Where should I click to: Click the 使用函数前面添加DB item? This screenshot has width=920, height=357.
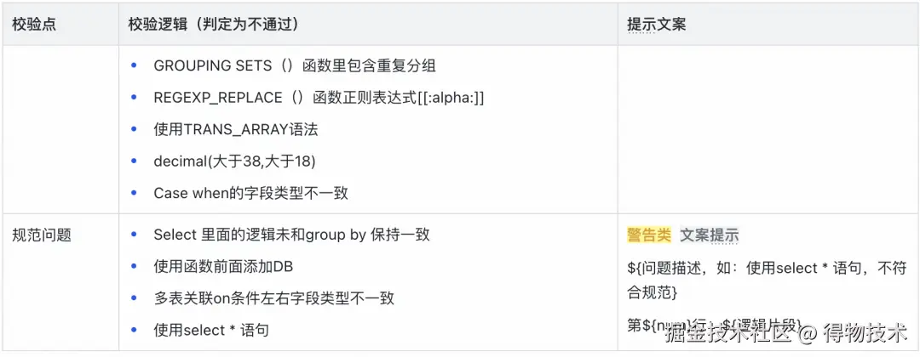(223, 266)
